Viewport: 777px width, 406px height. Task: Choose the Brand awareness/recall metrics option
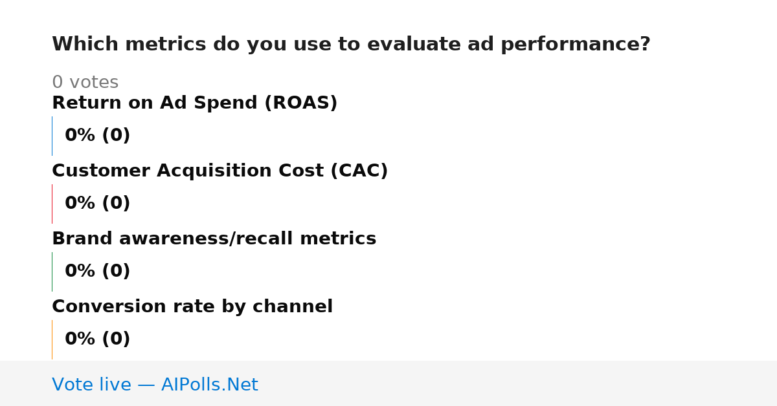click(214, 239)
